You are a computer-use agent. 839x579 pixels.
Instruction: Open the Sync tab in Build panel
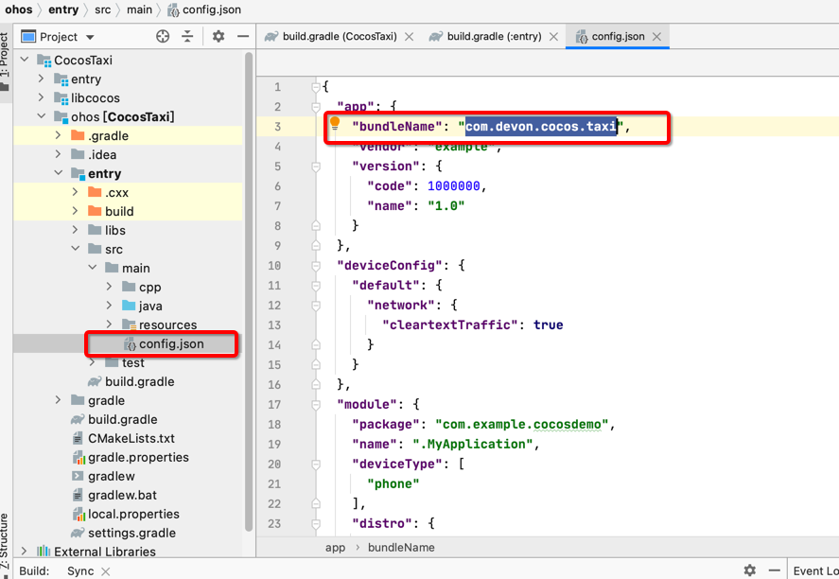80,570
